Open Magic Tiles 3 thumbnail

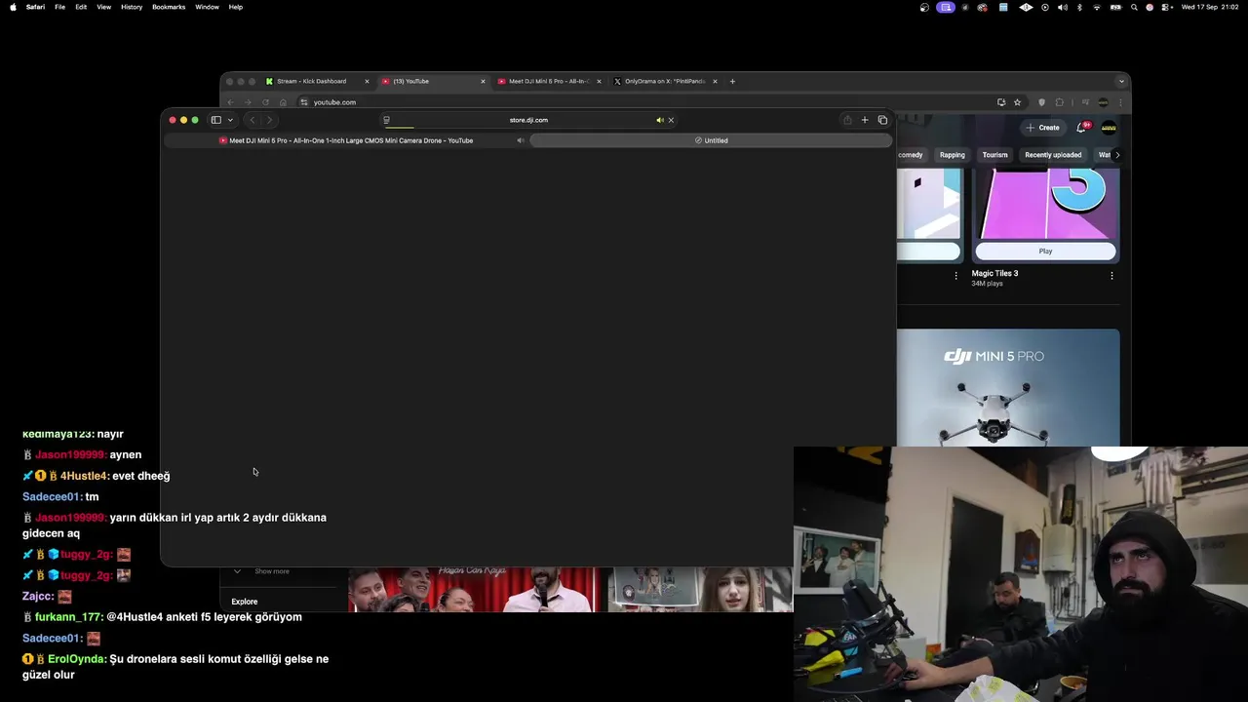coord(1045,204)
